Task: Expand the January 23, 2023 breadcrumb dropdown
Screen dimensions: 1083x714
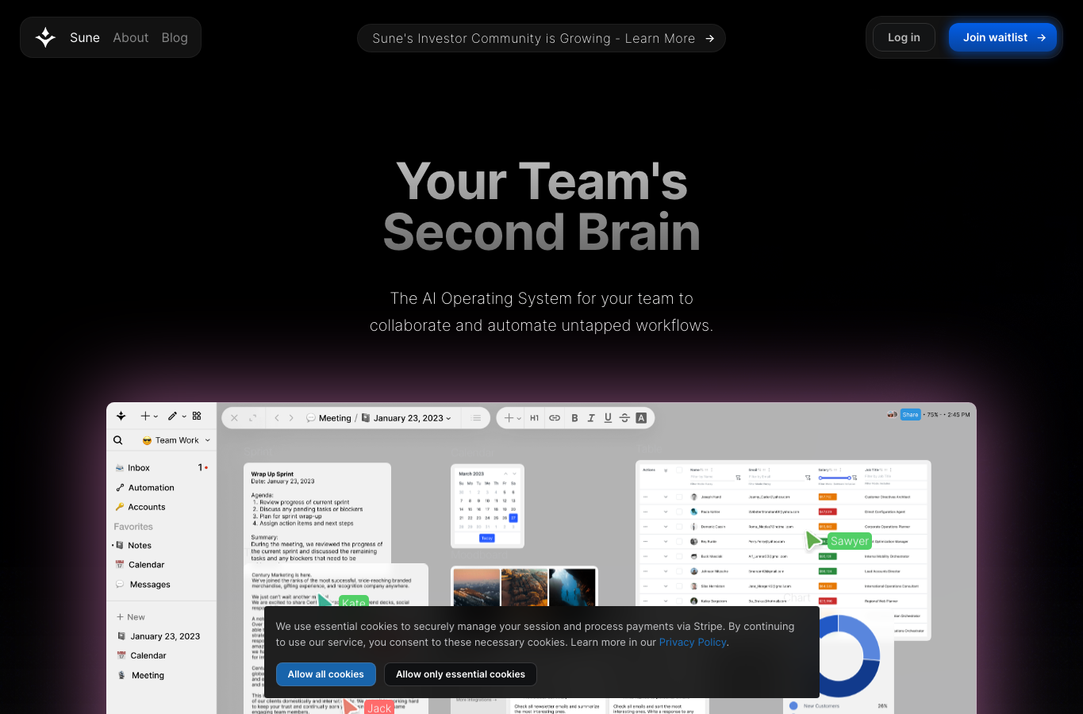Action: tap(407, 418)
